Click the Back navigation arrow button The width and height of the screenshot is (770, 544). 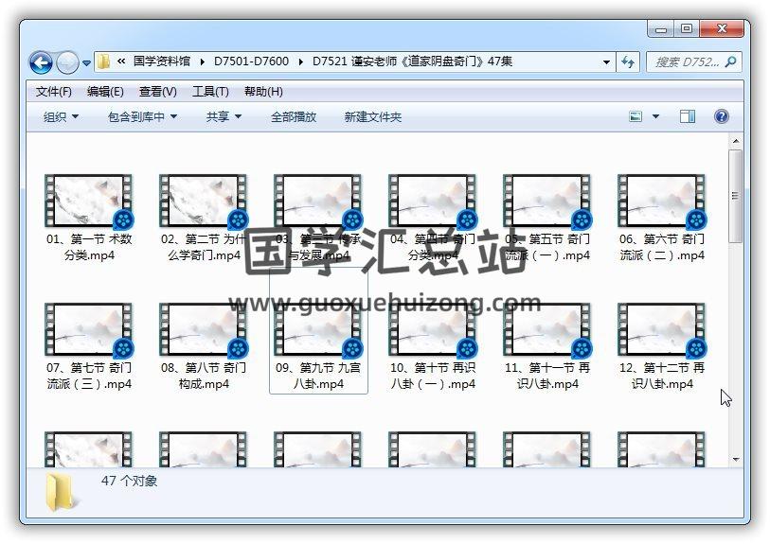[x=41, y=63]
